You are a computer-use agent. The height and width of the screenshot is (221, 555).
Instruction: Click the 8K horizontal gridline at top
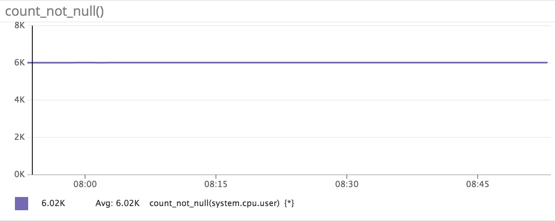pyautogui.click(x=290, y=26)
